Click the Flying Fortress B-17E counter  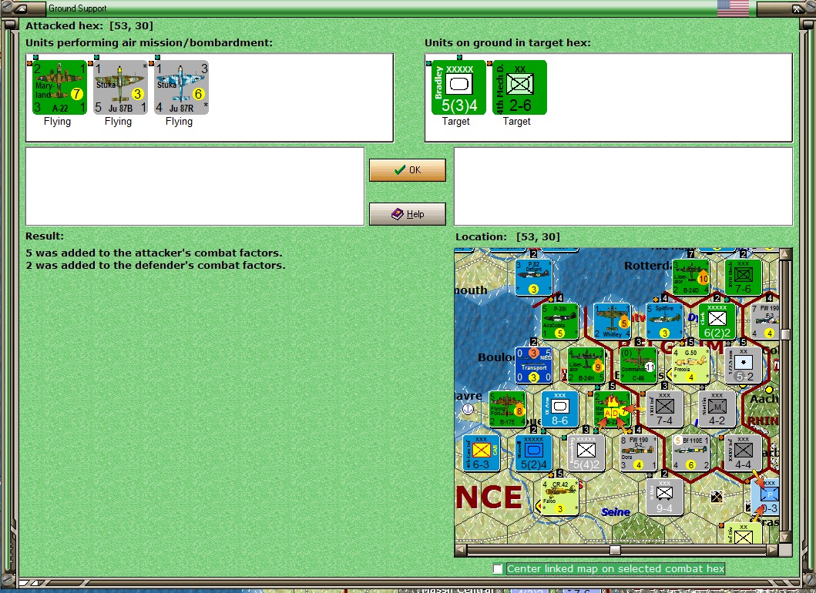click(507, 410)
